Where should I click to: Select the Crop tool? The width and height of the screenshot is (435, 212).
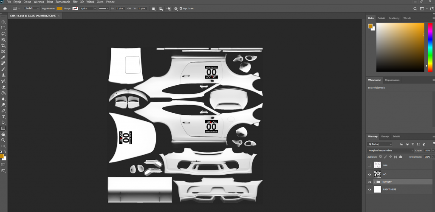tap(3, 45)
